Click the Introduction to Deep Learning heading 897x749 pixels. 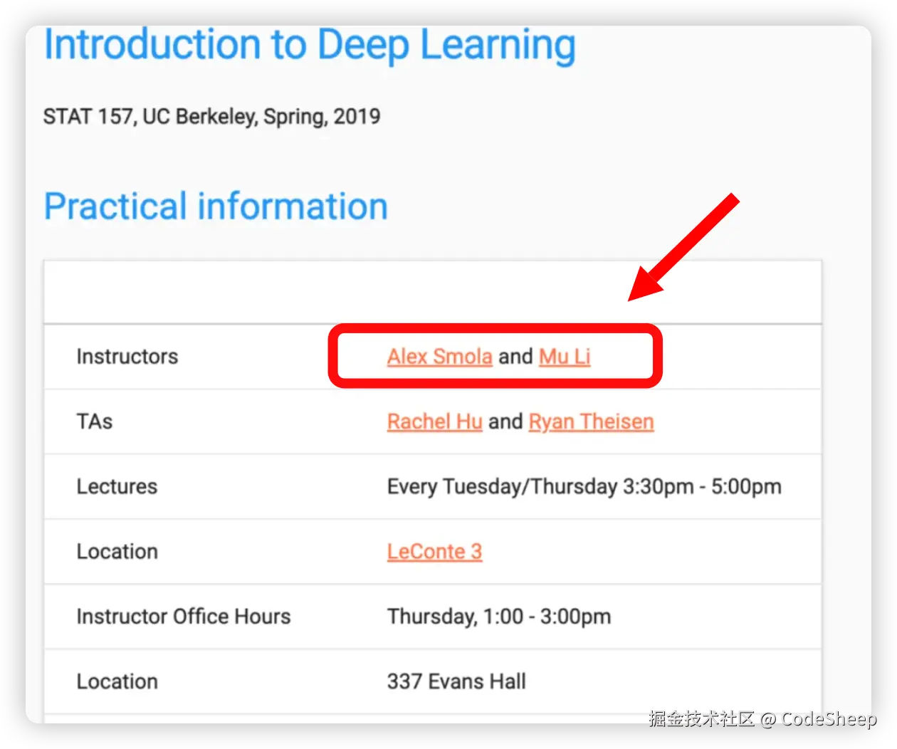point(310,45)
